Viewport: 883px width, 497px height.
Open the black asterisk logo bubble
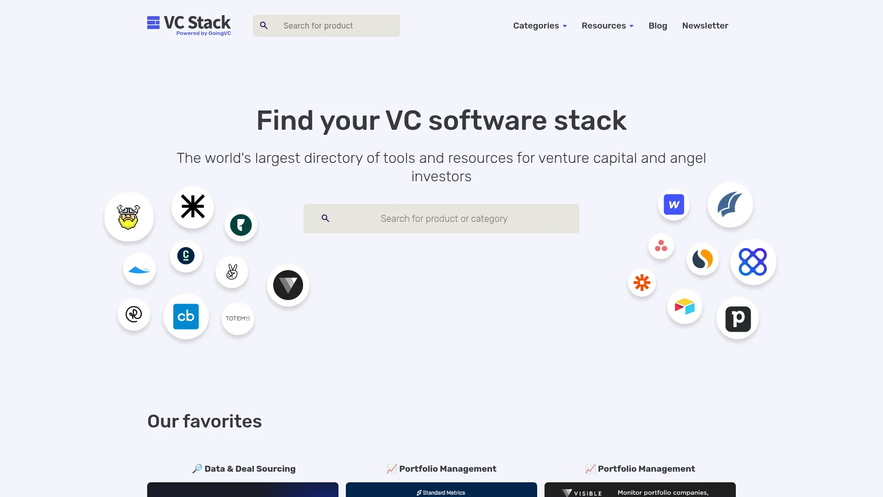(x=193, y=207)
